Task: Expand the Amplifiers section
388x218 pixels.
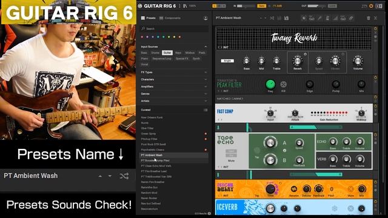Action: [206, 87]
